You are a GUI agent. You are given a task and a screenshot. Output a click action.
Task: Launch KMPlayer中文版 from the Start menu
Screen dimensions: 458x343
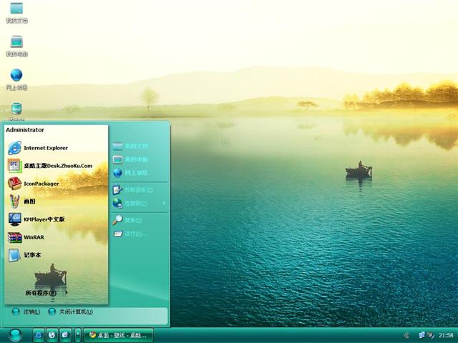pos(43,219)
